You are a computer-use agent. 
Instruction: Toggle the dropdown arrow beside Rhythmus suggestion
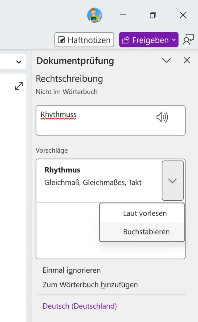tap(173, 181)
